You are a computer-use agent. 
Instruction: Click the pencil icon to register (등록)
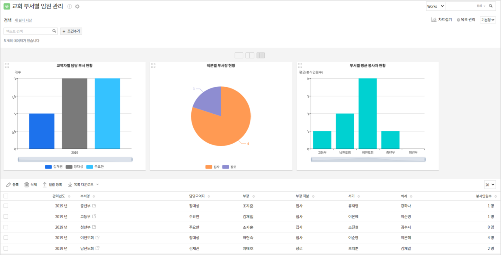(8, 184)
